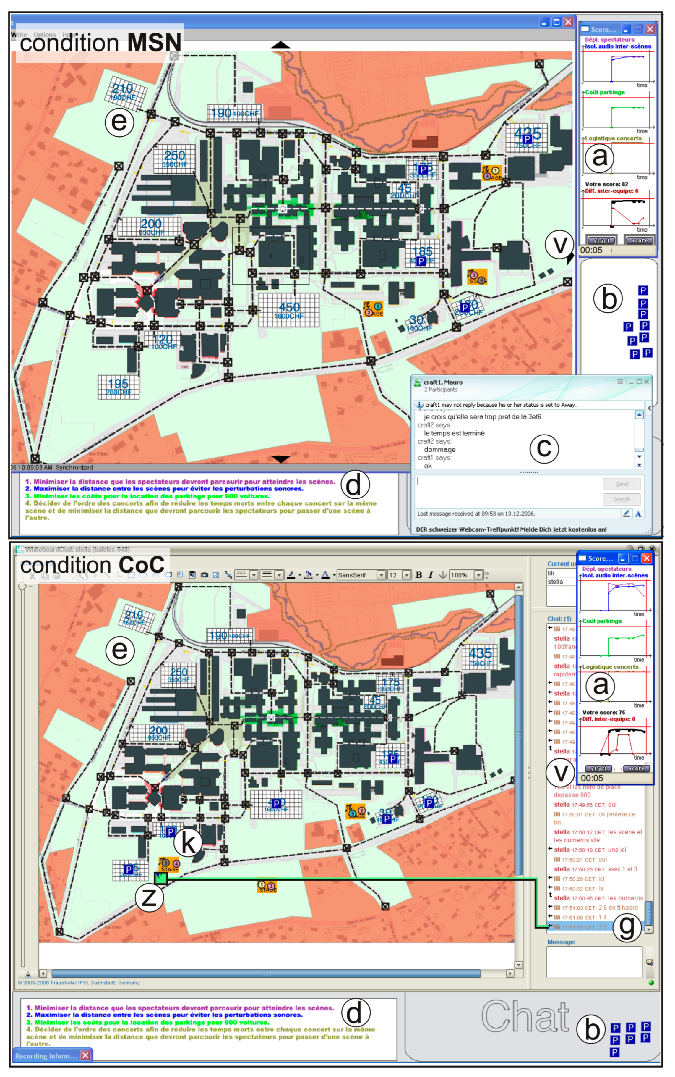Select user stella in Current users list

(561, 582)
